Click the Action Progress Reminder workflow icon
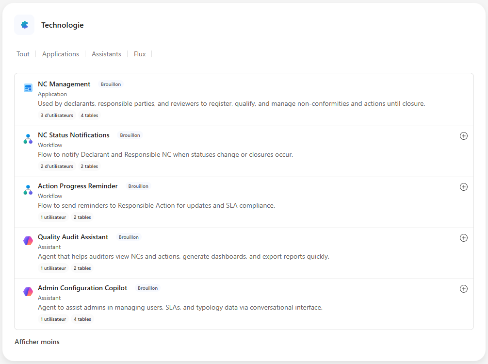The width and height of the screenshot is (488, 364). pos(28,190)
